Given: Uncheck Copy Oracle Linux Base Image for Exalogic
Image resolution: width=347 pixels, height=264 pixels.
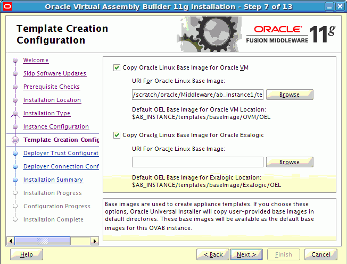Looking at the screenshot, I should [x=117, y=135].
